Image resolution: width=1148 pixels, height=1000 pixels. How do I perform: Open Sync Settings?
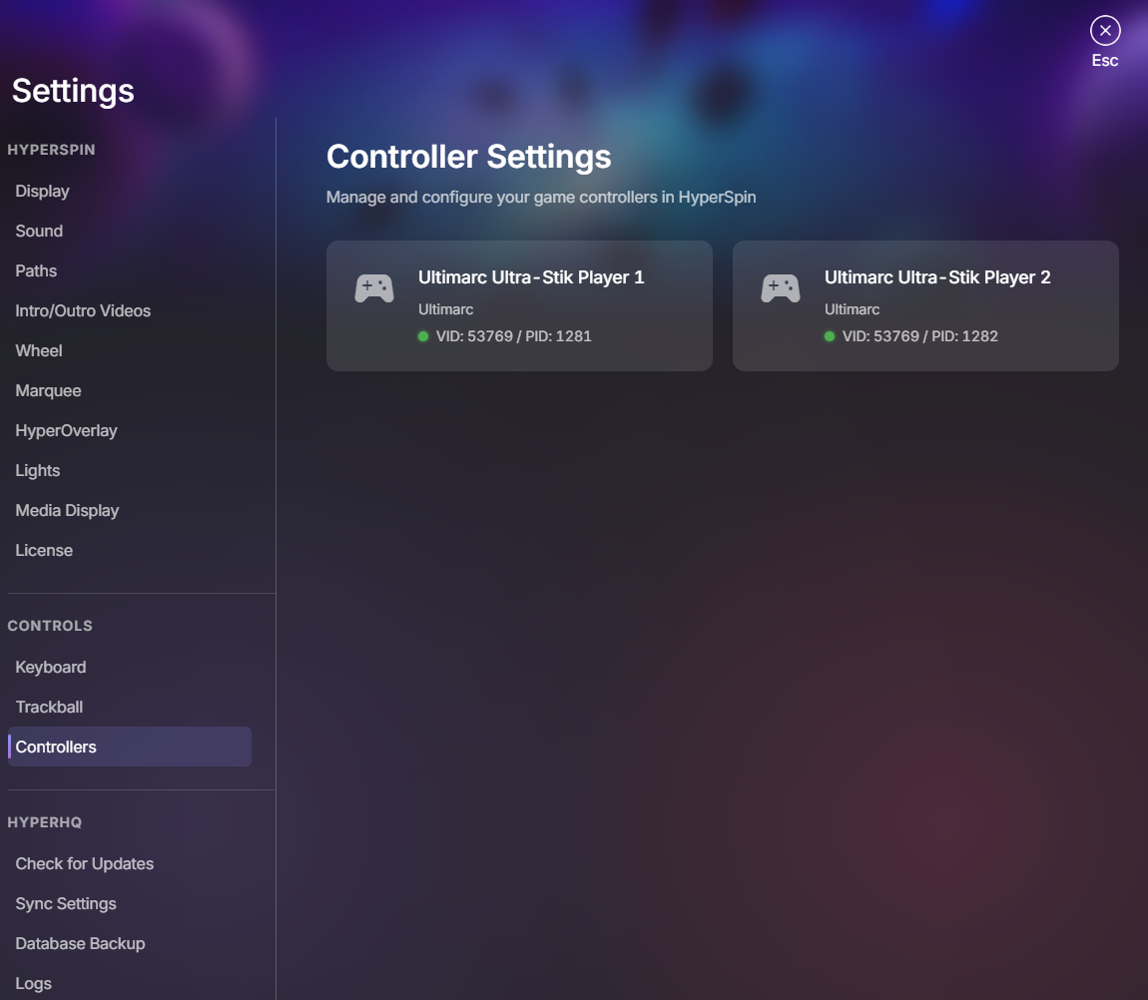(66, 903)
